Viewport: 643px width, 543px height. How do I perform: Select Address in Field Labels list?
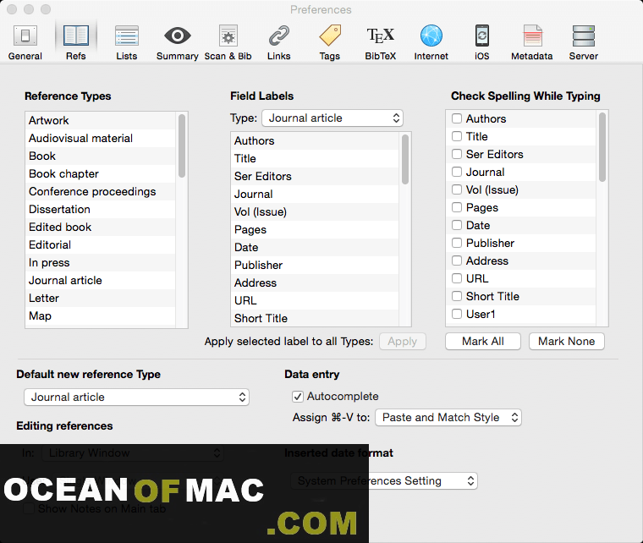click(315, 282)
